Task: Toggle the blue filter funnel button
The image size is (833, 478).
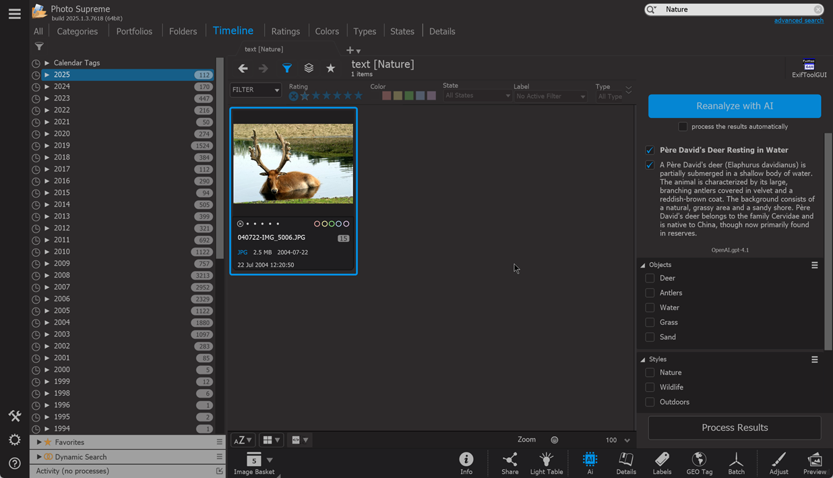Action: tap(287, 68)
